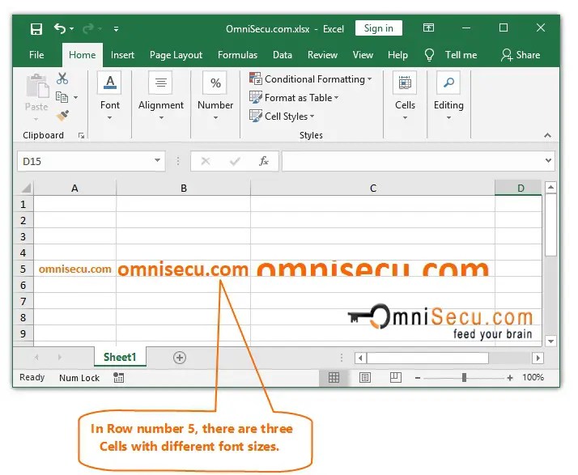Click the Select All corner triangle

tap(25, 189)
